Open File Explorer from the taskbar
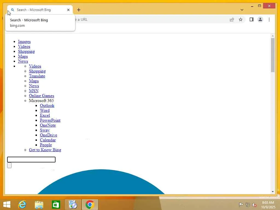This screenshot has width=280, height=210. [x=39, y=205]
